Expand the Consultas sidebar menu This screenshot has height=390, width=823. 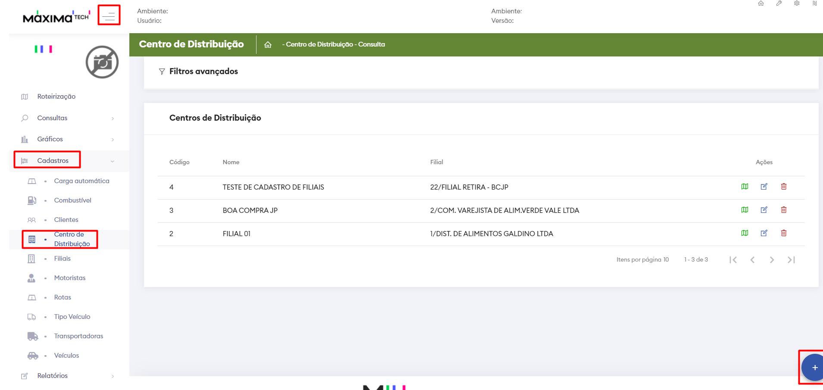pyautogui.click(x=69, y=118)
